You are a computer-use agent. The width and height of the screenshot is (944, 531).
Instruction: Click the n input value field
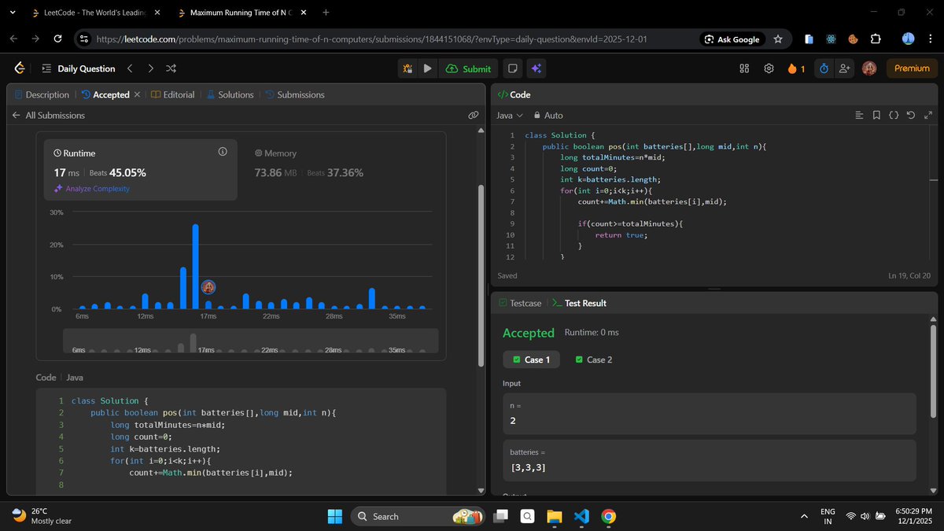709,414
